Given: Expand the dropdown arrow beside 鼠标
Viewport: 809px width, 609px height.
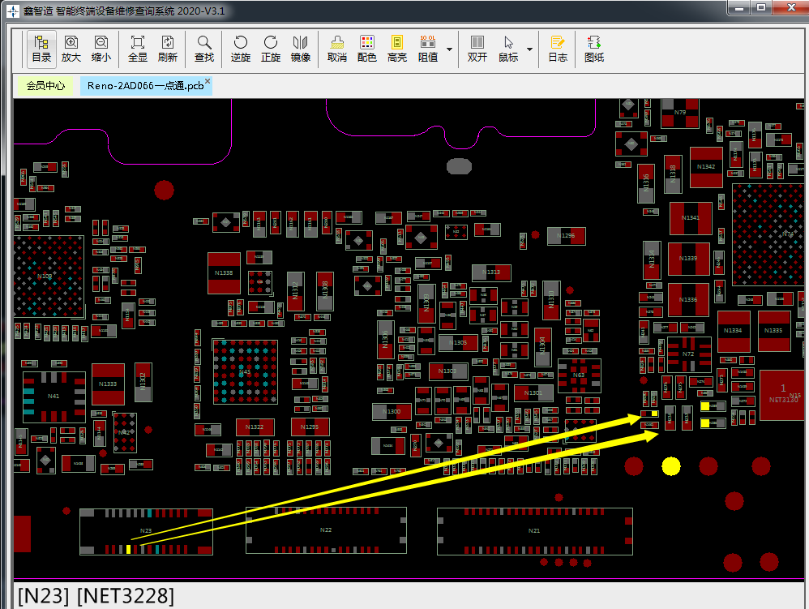Looking at the screenshot, I should [529, 49].
